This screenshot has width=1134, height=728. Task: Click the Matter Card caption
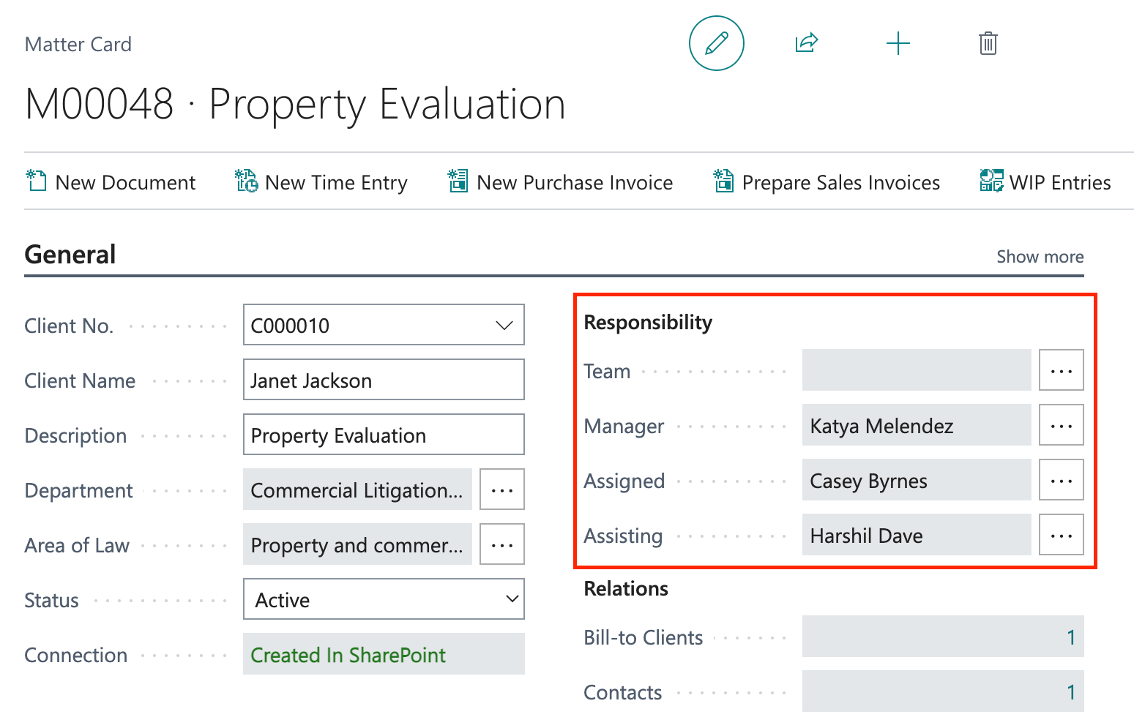click(78, 45)
